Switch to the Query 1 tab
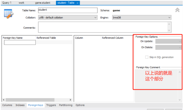The height and width of the screenshot is (110, 184). tap(7, 3)
